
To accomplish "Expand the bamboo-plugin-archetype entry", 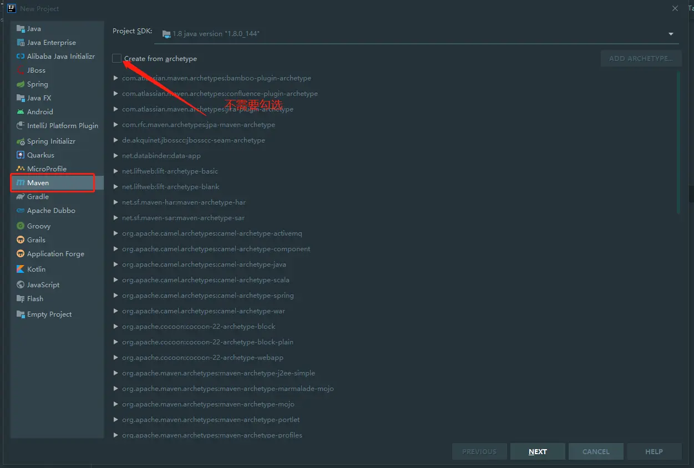I will pos(116,78).
